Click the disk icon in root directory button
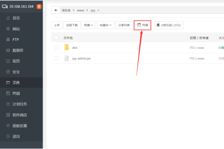Image resolution: width=224 pixels, height=149 pixels. pyautogui.click(x=158, y=25)
